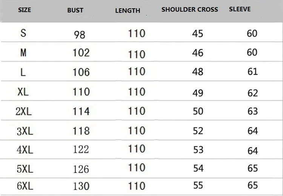Image resolution: width=283 pixels, height=196 pixels.
Task: Click shoulder cross value 54 for 5XL
Action: click(x=198, y=168)
